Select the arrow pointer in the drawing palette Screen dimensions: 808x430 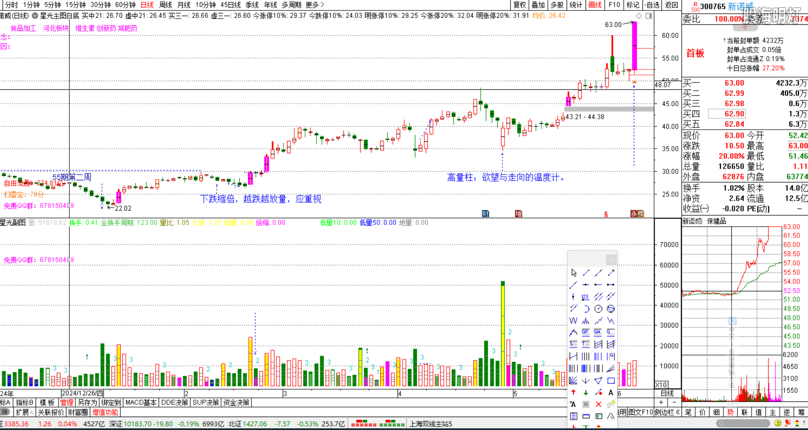coord(574,273)
